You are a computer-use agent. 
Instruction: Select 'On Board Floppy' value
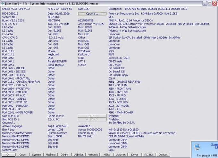pos(118,75)
